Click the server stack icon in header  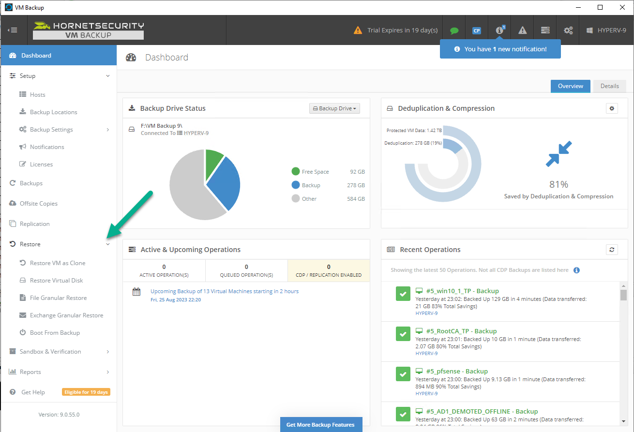[x=545, y=30]
